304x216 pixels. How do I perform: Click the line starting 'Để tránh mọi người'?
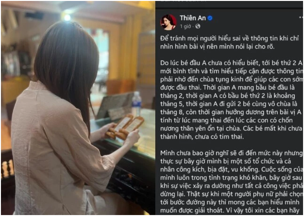pyautogui.click(x=229, y=39)
